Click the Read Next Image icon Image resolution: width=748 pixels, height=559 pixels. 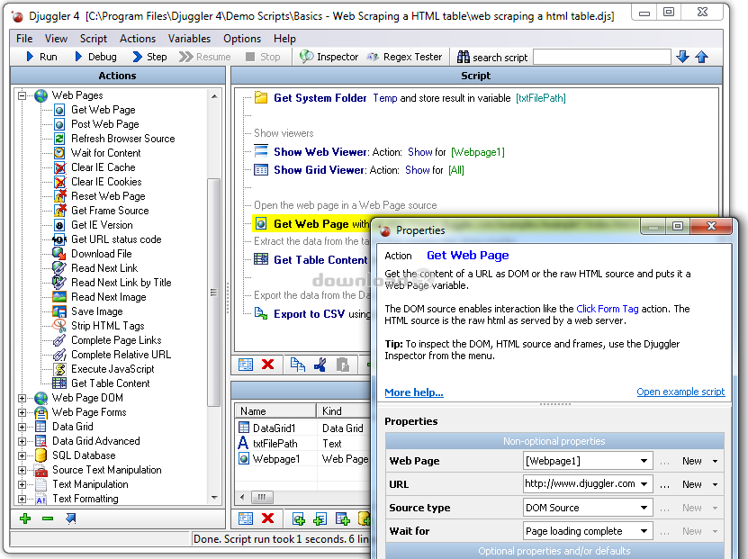click(x=59, y=297)
